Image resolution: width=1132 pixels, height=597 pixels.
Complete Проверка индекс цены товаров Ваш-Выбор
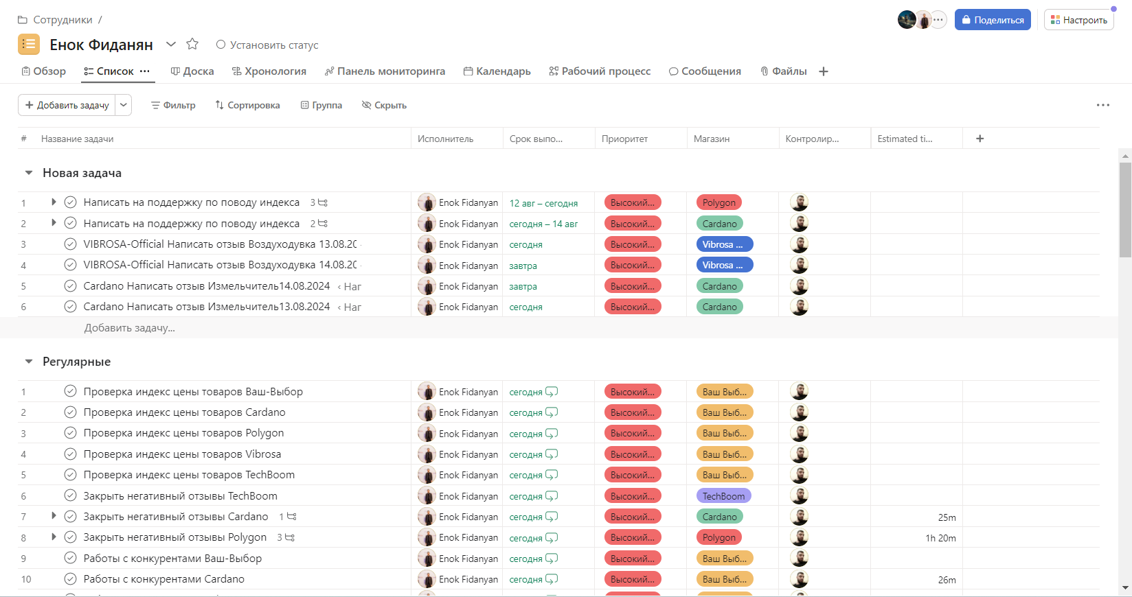(70, 391)
